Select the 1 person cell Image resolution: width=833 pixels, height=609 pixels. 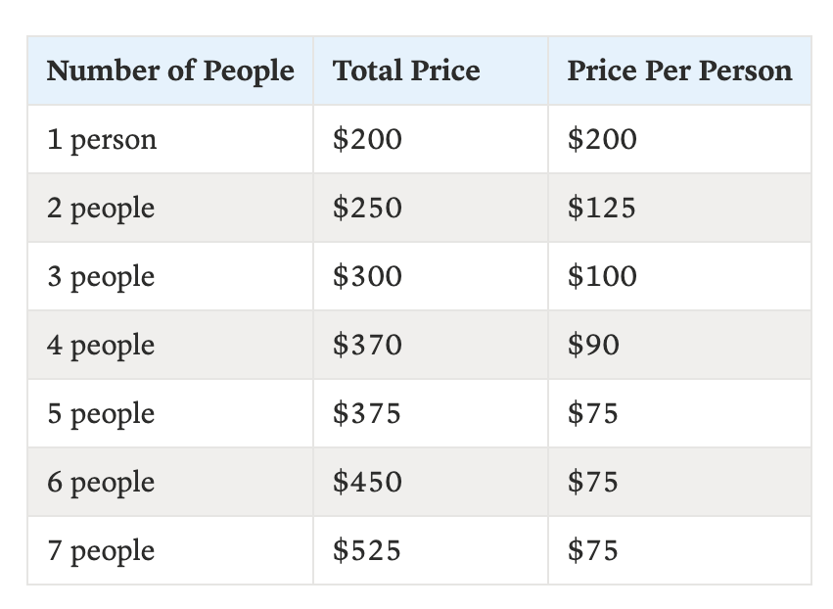click(170, 139)
